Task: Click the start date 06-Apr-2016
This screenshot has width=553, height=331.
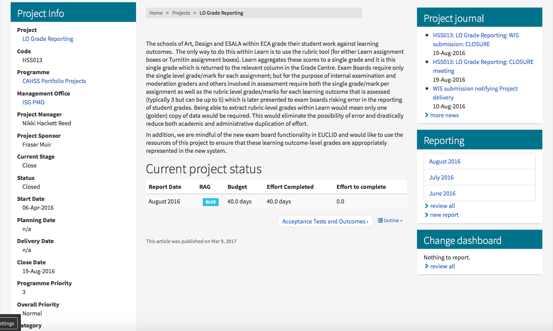Action: (38, 207)
